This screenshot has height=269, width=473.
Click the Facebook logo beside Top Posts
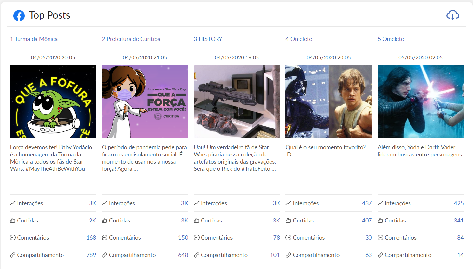(19, 16)
